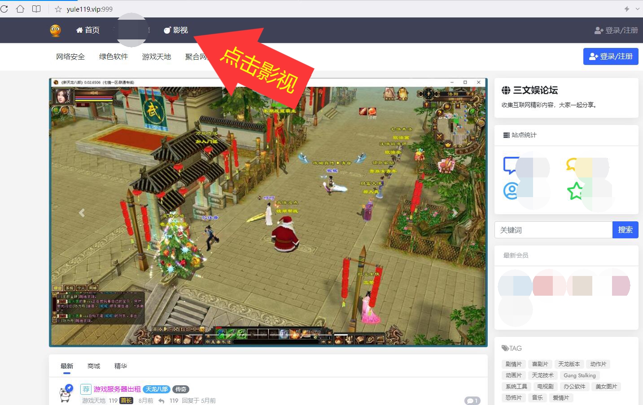Viewport: 643px width, 405px height.
Task: Open 影视 in the top navbar
Action: click(176, 30)
